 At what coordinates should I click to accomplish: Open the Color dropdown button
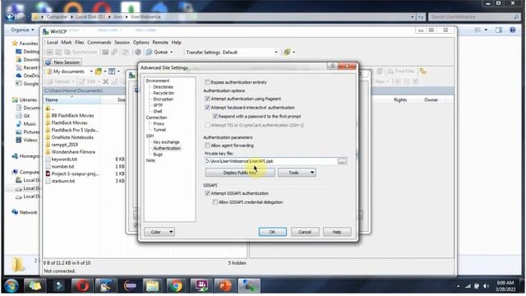click(x=159, y=232)
